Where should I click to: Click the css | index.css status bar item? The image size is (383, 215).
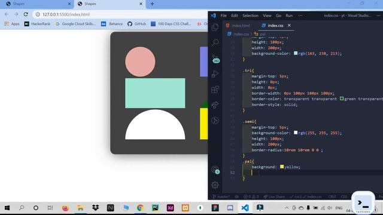click(306, 196)
